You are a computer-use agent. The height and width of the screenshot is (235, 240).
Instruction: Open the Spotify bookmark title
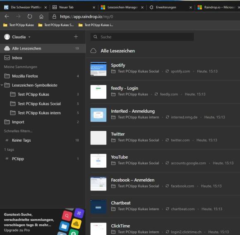(118, 65)
